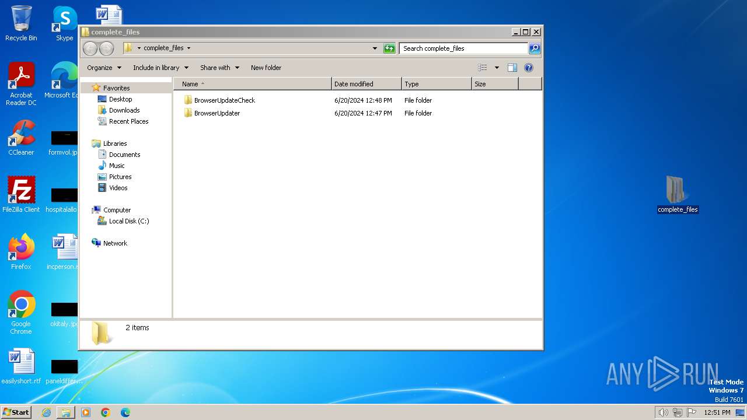This screenshot has height=420, width=747.
Task: Select Computer in the navigation pane
Action: [x=117, y=210]
